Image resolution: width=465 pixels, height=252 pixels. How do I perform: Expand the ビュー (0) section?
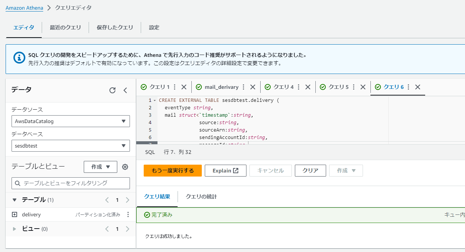14,229
